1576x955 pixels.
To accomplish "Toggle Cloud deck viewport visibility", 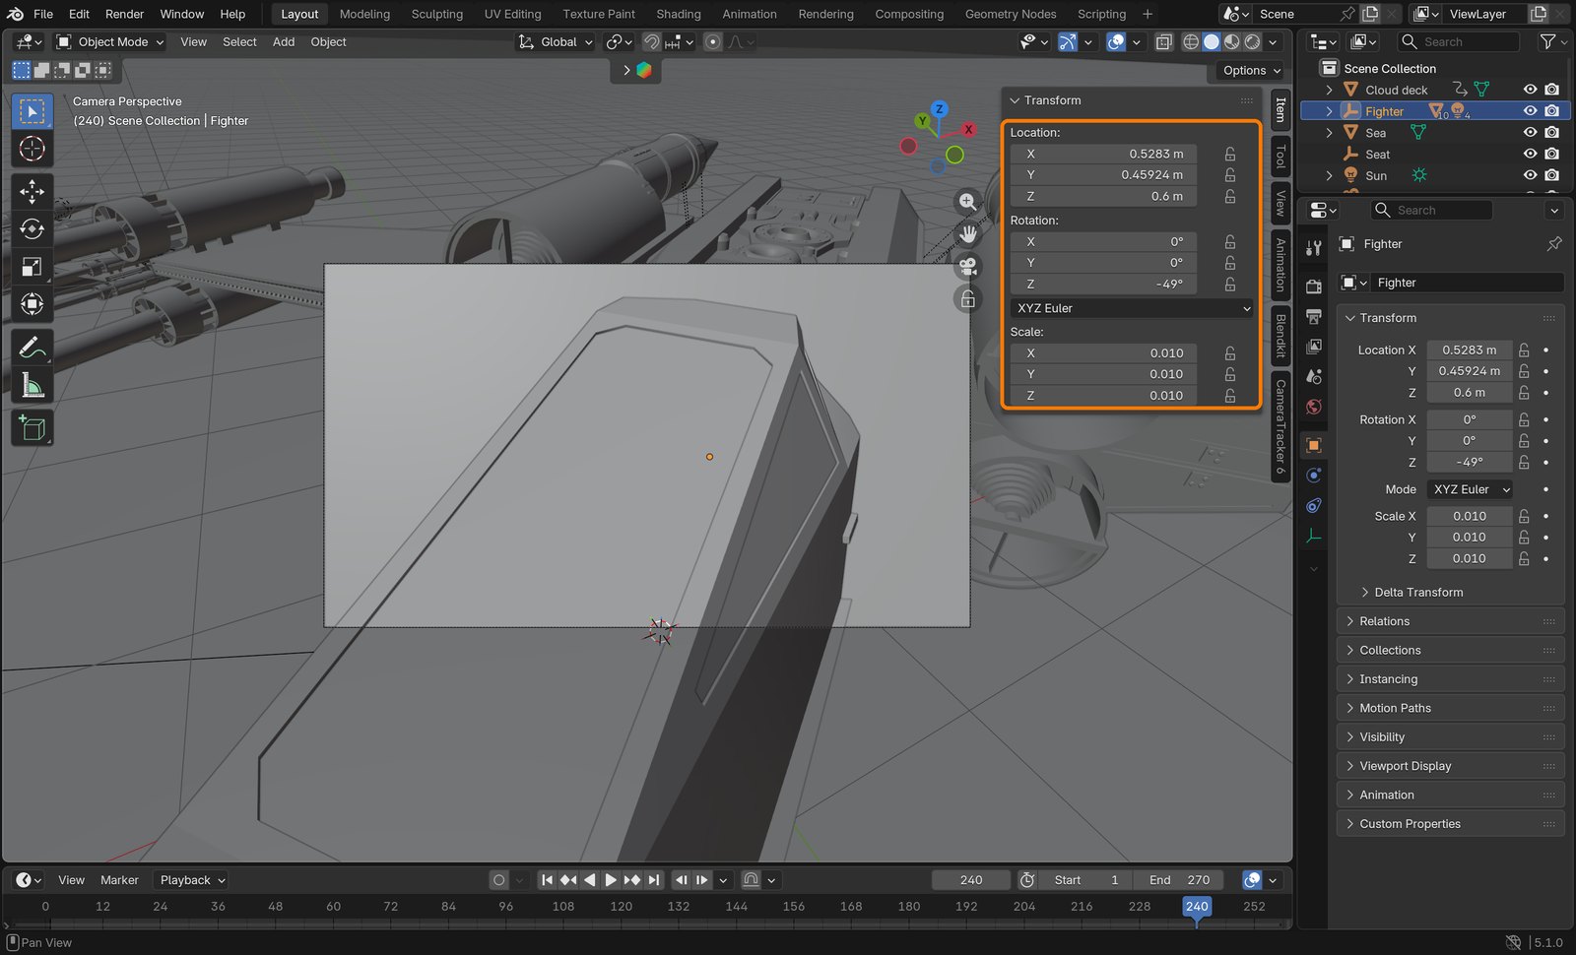I will pyautogui.click(x=1530, y=90).
